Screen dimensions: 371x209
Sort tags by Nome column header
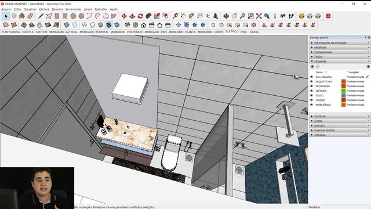pos(319,72)
